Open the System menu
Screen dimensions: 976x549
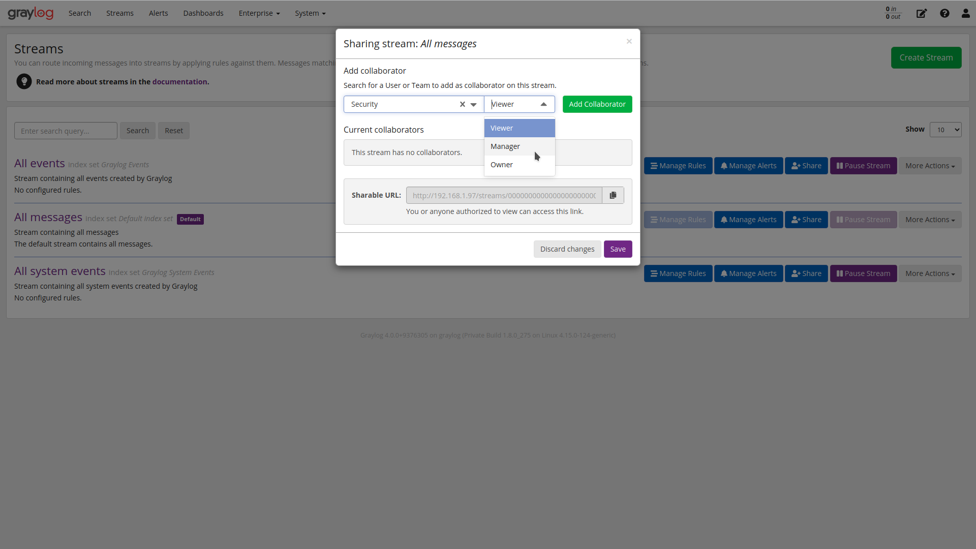point(310,13)
